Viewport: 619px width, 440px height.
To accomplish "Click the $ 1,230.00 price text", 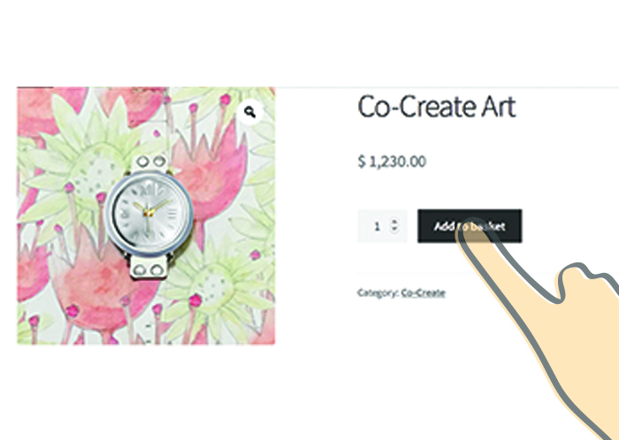I will pyautogui.click(x=392, y=162).
